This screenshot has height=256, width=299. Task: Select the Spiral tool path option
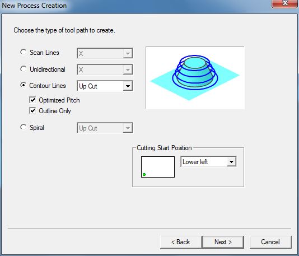pyautogui.click(x=24, y=127)
